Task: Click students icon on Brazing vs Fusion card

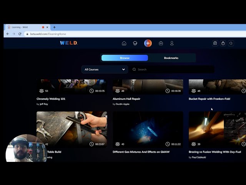Action: tap(194, 144)
